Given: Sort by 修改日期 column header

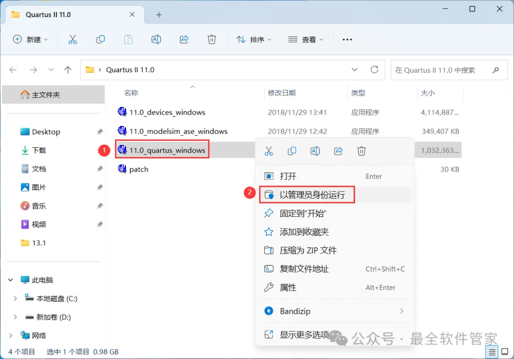Looking at the screenshot, I should click(282, 93).
